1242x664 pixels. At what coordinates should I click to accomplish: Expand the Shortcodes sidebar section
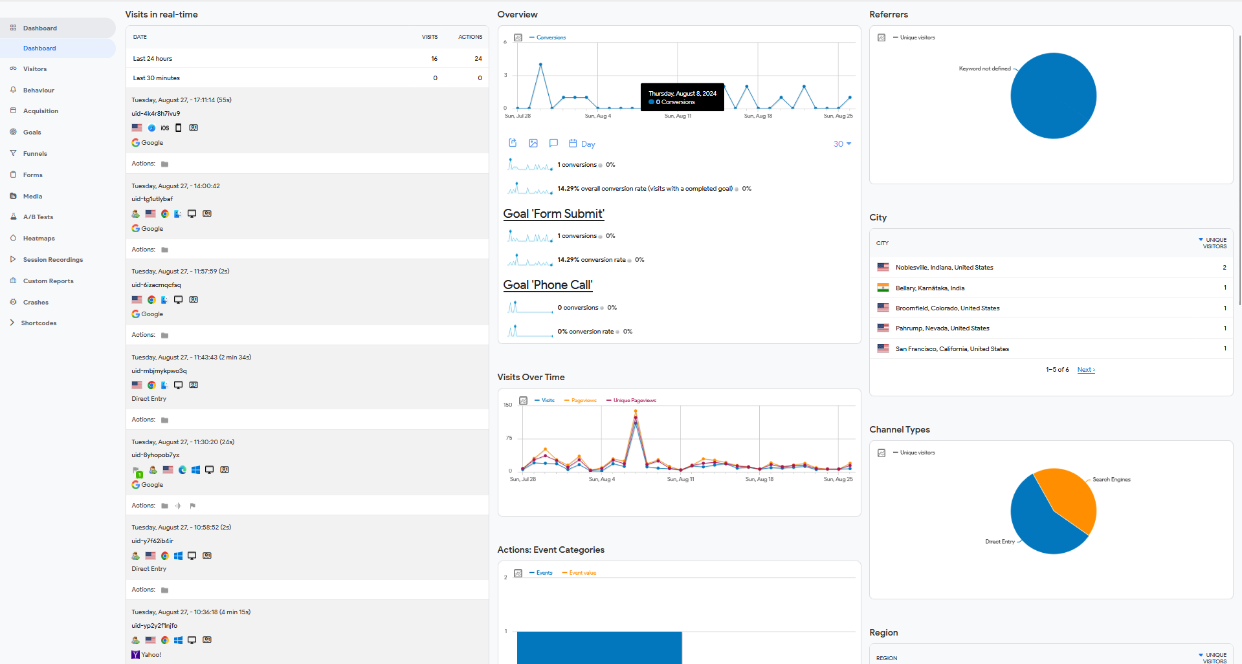point(38,323)
